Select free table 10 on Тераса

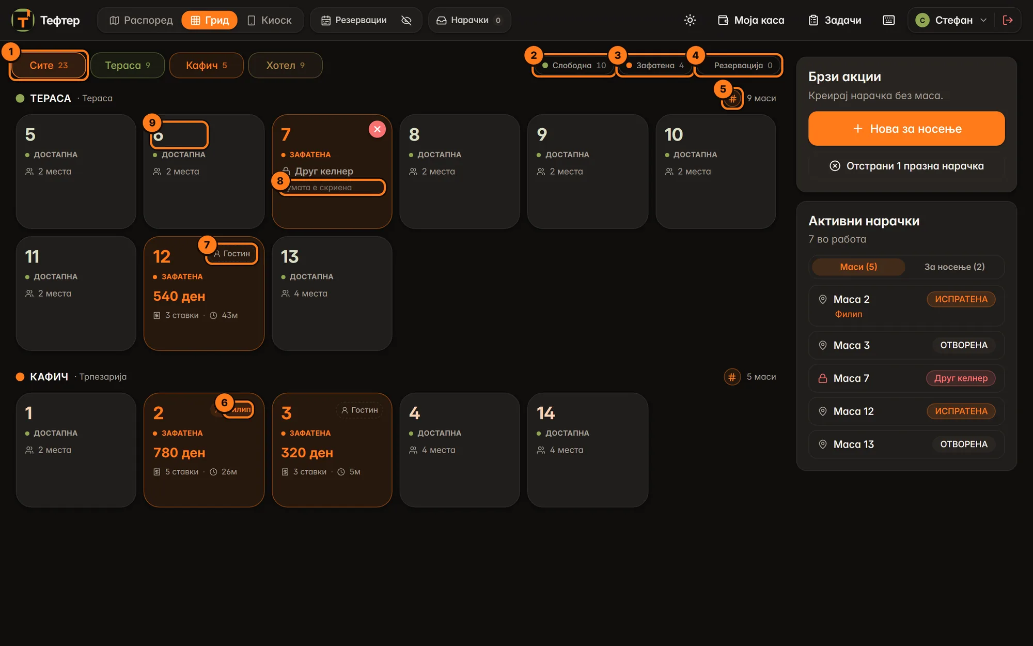pos(715,172)
